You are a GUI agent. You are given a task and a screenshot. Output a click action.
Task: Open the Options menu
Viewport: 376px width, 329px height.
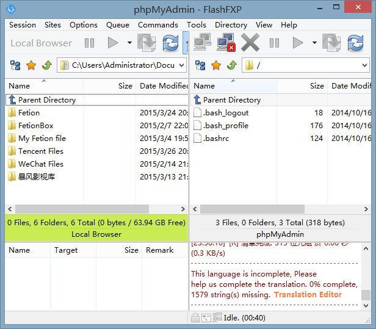tap(84, 25)
